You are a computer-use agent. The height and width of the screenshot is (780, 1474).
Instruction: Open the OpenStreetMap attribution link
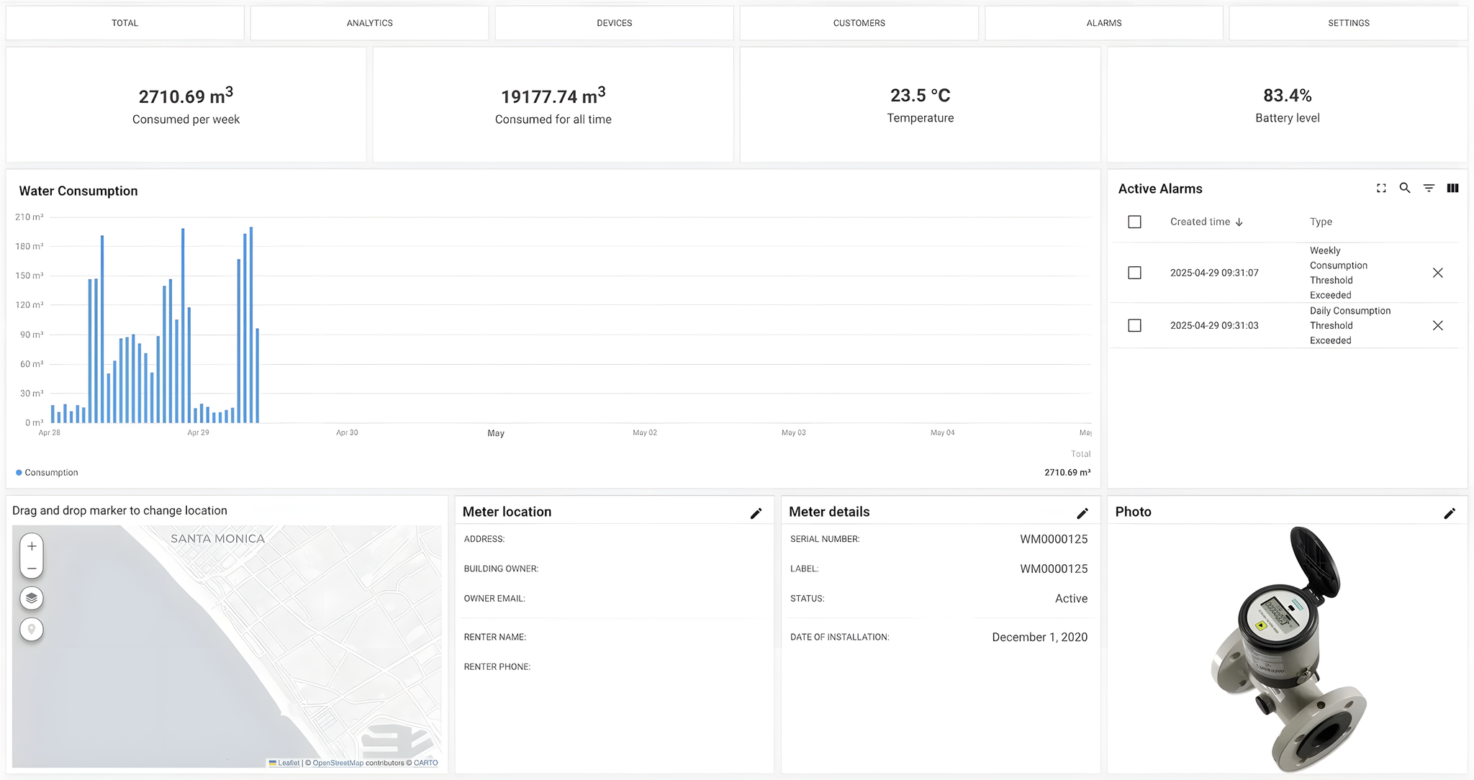tap(338, 763)
